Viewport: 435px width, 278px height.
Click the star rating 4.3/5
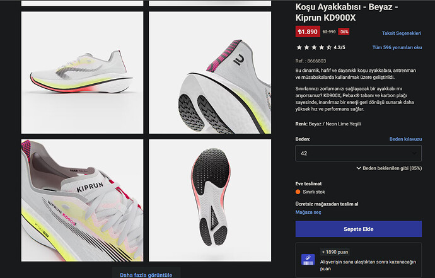320,47
